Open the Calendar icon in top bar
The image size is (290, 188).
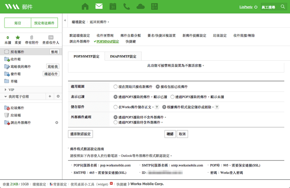[113, 7]
